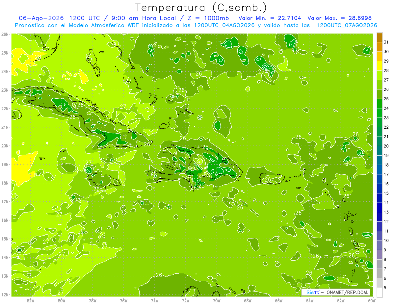Viewport: 395px width, 305px height.
Task: Click longitude label "70W"
Action: pyautogui.click(x=217, y=300)
